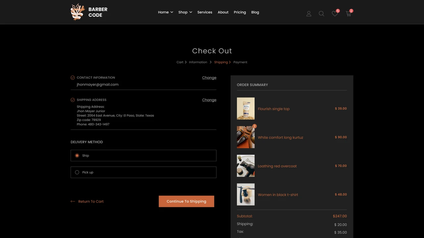The image size is (424, 238).
Task: Click the Return To Cart link
Action: coord(91,201)
